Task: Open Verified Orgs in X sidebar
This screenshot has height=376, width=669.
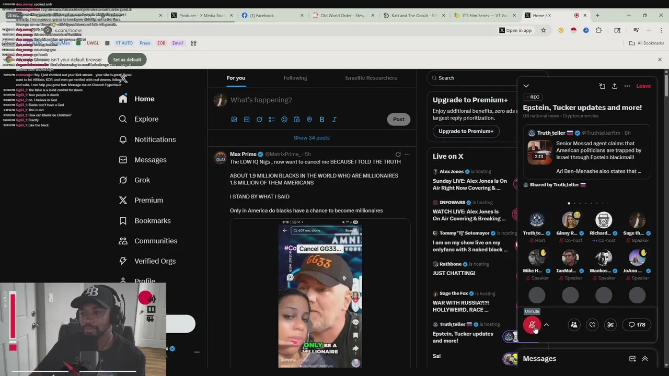Action: click(147, 261)
